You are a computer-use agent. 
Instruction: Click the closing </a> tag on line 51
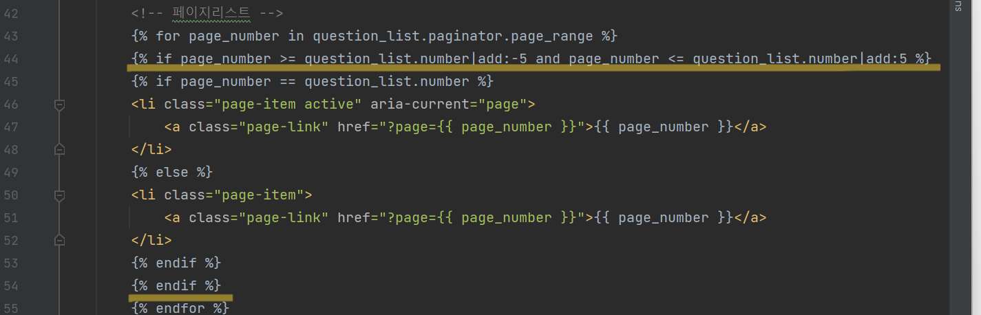pos(750,218)
